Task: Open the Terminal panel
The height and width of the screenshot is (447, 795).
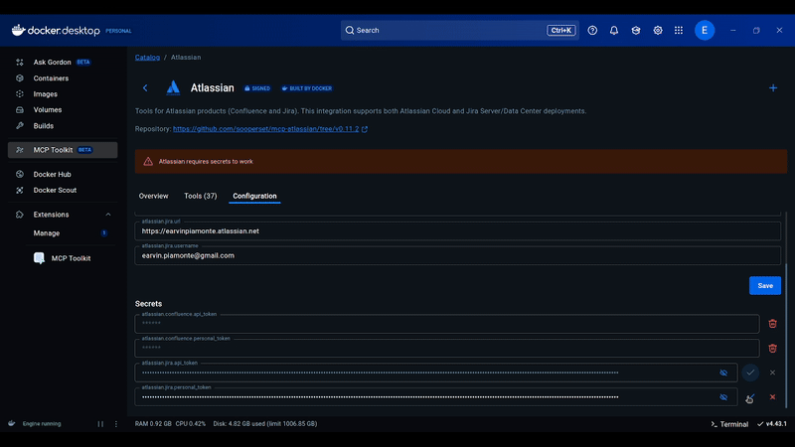Action: [729, 424]
